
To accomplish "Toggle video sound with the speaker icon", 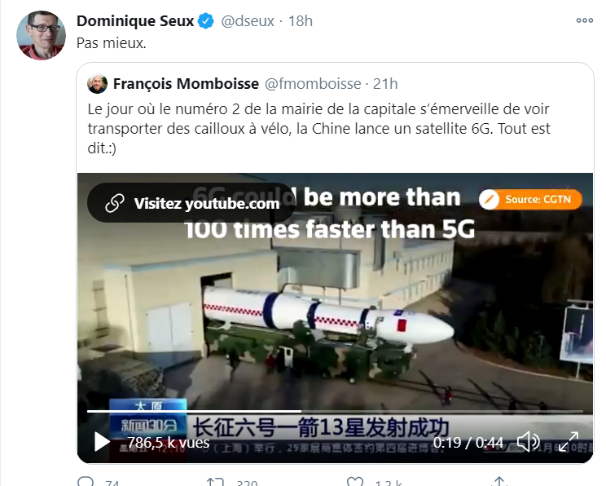I will (x=529, y=441).
